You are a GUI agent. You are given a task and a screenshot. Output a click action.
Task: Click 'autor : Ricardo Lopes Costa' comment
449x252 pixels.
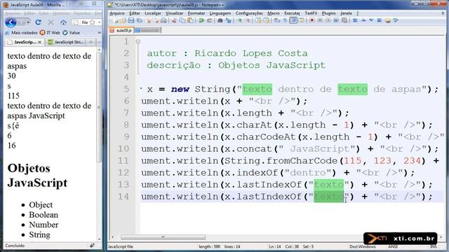pyautogui.click(x=227, y=53)
